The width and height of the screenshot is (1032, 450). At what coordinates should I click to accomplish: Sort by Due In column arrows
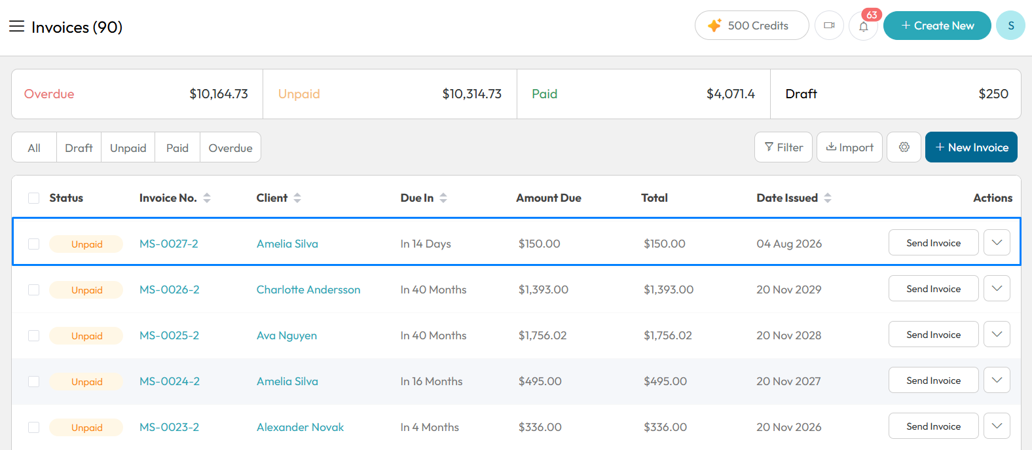coord(443,198)
